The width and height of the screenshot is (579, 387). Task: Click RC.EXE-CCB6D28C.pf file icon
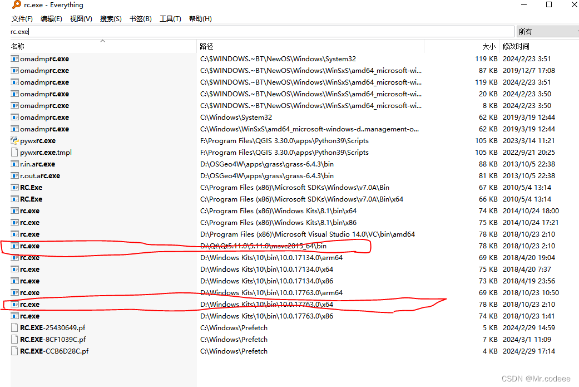(x=15, y=351)
